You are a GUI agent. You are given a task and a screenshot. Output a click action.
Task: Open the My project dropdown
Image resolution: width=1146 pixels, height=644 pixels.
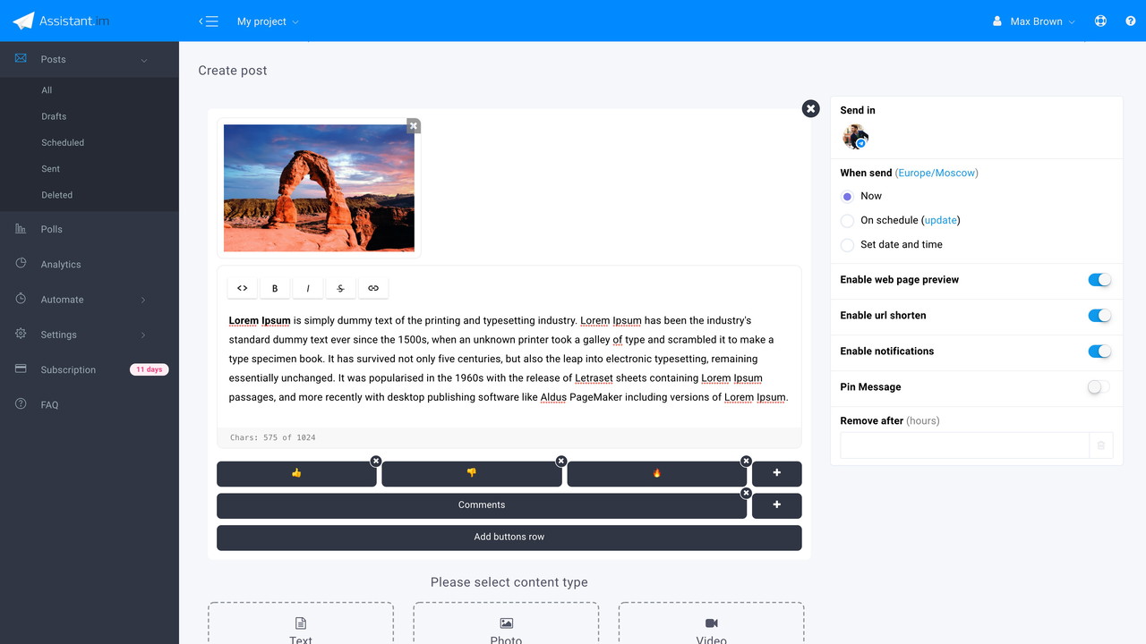tap(268, 21)
